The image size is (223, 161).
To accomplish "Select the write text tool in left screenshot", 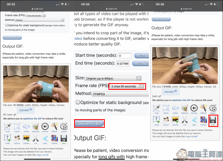I will coord(8,139).
